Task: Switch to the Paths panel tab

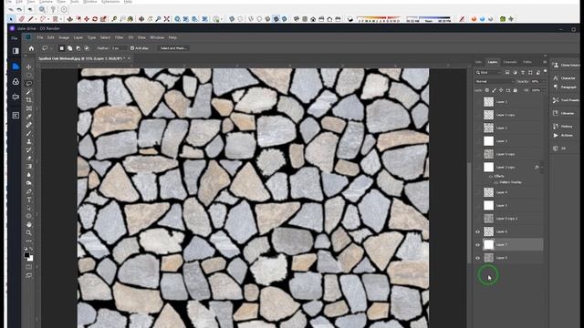Action: click(527, 62)
